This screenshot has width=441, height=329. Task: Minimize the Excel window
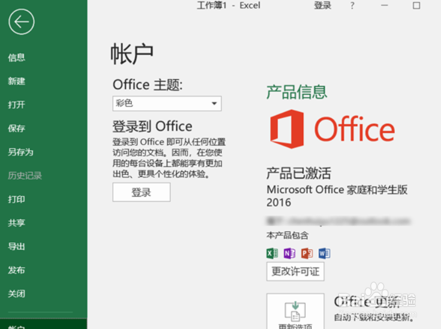point(385,5)
